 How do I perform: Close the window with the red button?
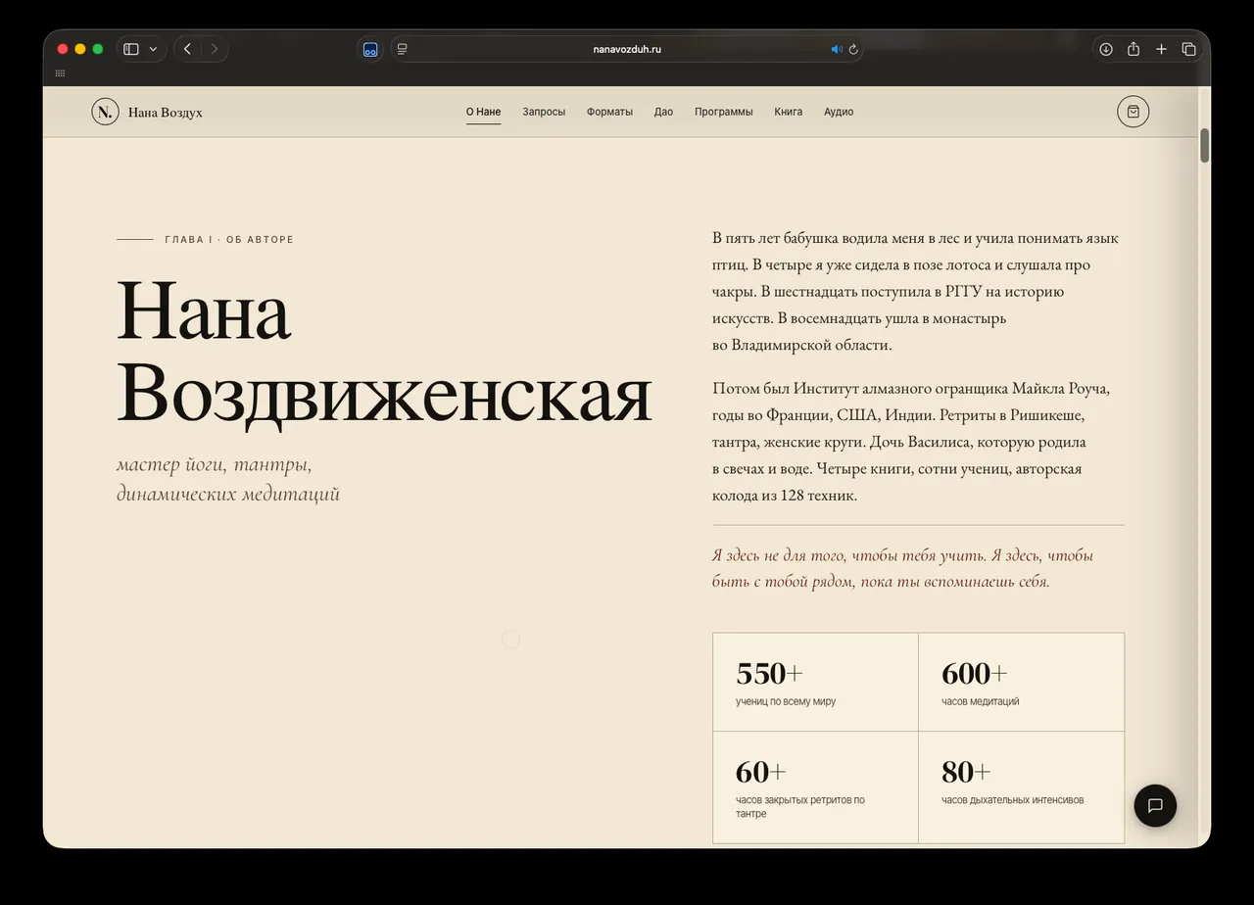coord(63,49)
